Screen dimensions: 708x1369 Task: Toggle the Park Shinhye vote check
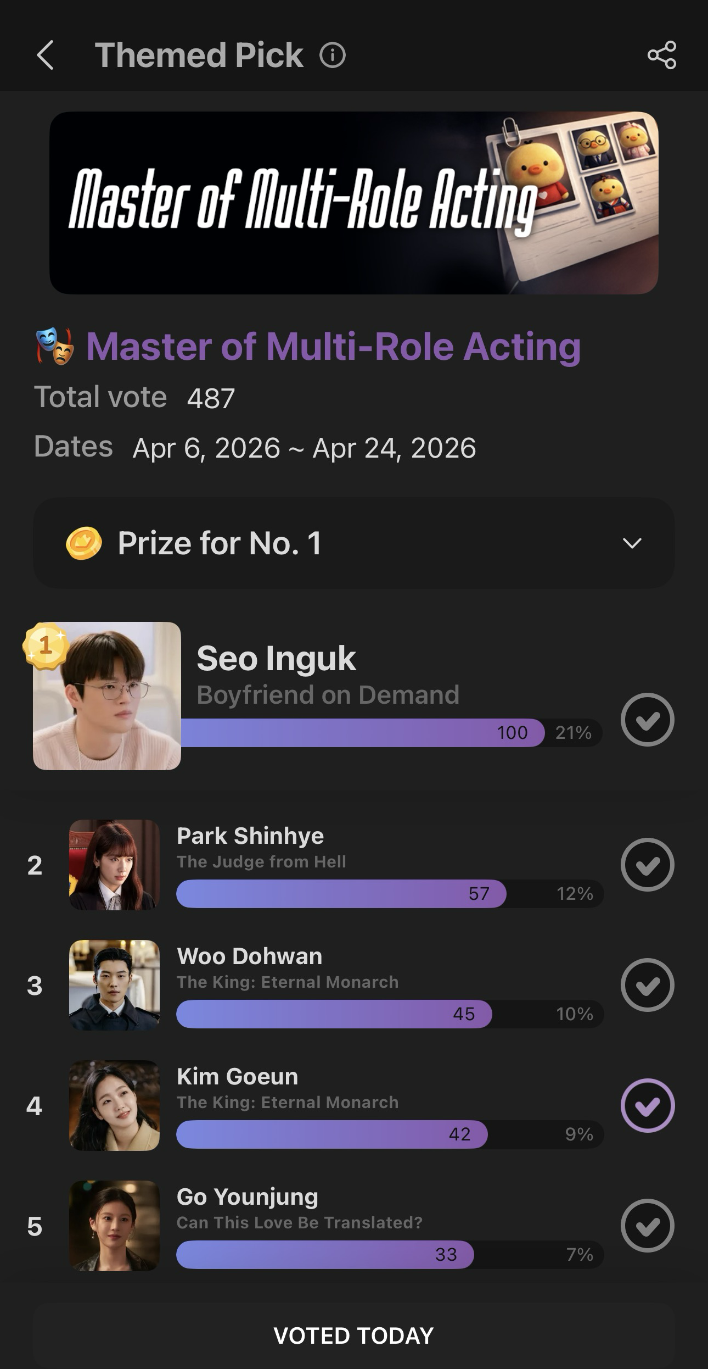(x=647, y=865)
